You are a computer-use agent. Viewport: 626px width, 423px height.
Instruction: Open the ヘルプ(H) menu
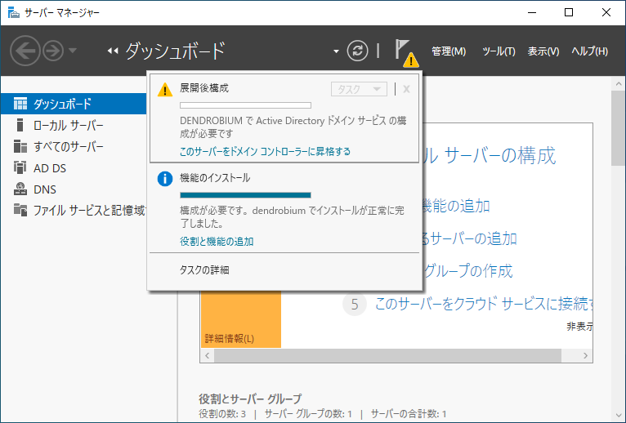click(x=590, y=51)
